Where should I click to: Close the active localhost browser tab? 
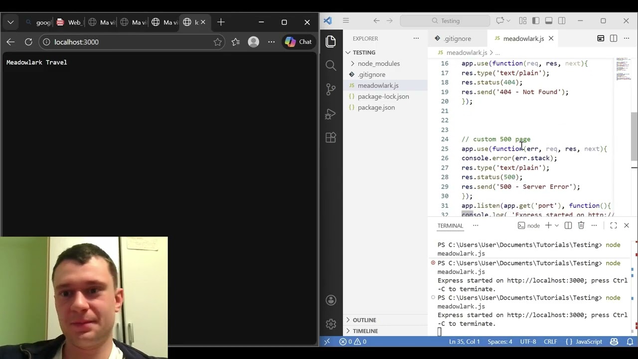click(x=203, y=22)
